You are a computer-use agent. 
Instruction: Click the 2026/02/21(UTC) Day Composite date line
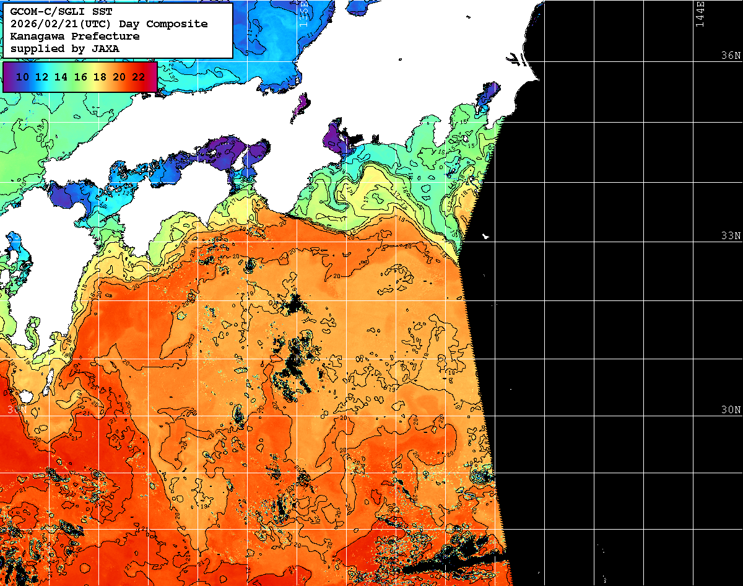tap(109, 24)
